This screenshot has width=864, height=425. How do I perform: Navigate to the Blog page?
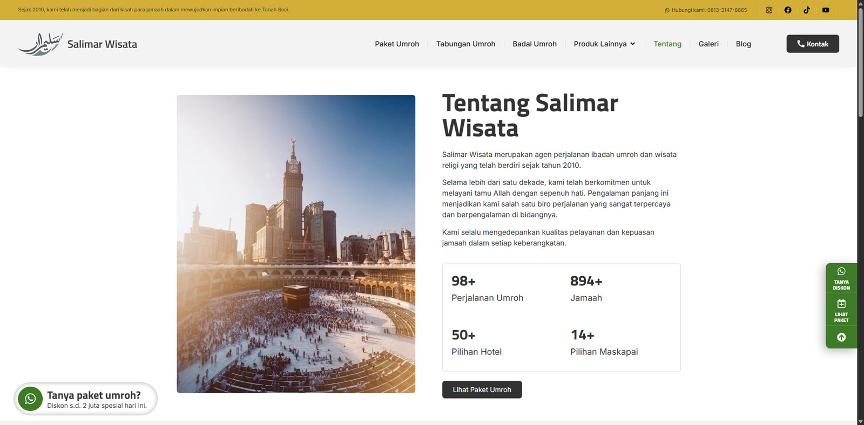[743, 44]
